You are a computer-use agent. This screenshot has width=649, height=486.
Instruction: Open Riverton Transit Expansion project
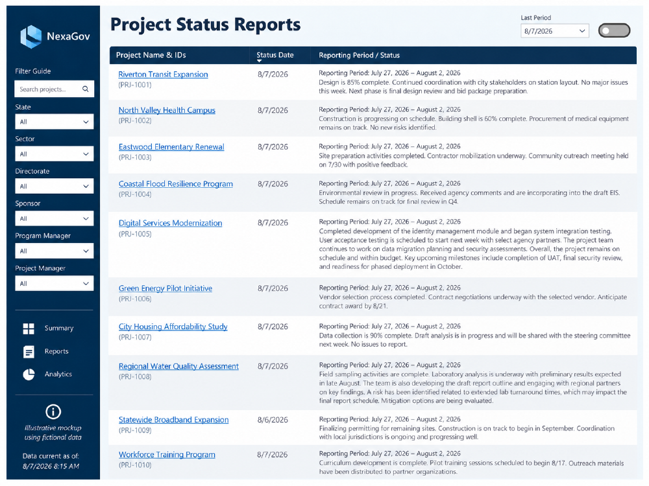pos(163,75)
